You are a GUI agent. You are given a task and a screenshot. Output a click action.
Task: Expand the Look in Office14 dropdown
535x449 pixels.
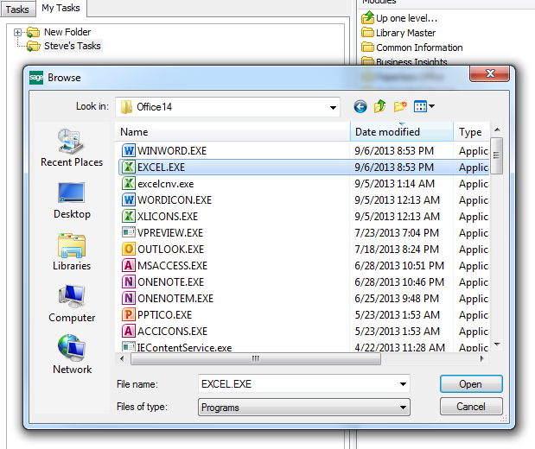[333, 107]
